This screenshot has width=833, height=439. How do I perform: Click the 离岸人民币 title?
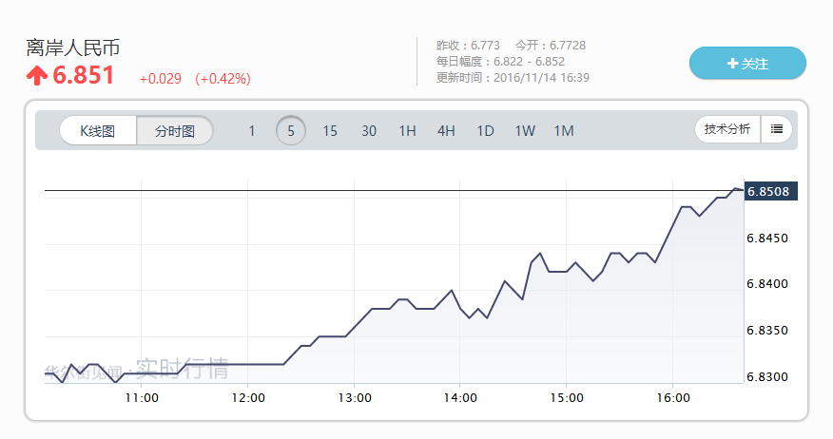coord(73,48)
